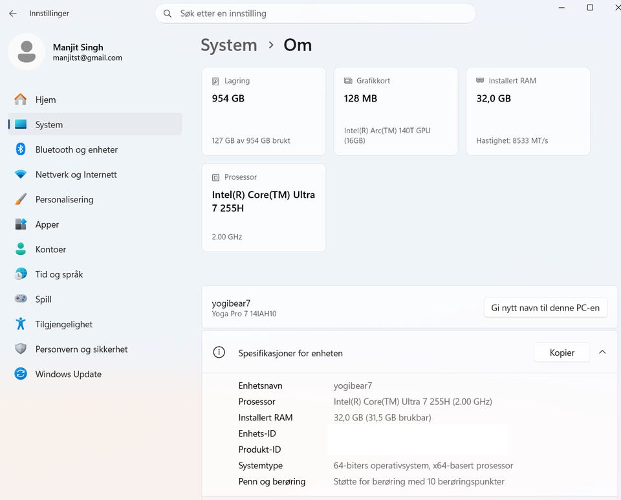This screenshot has height=500, width=621.
Task: Open the Grafikkort 128 MB card
Action: point(396,111)
